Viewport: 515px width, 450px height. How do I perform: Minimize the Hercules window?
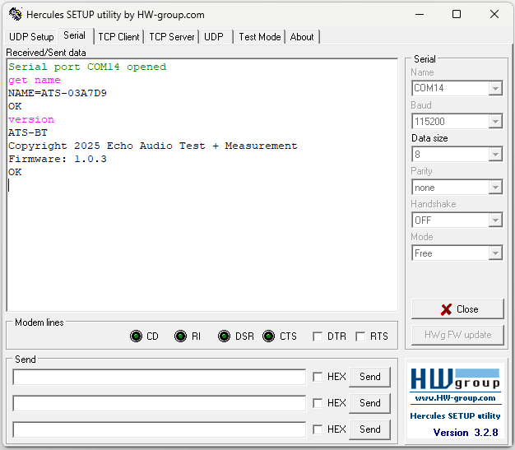coord(420,15)
